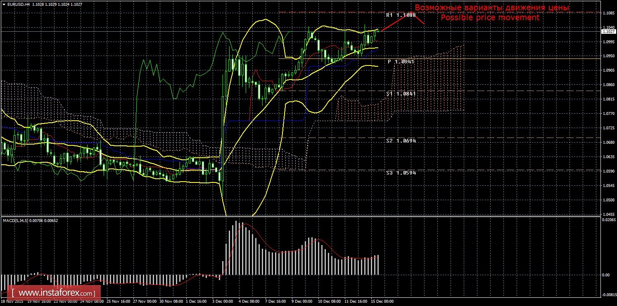Select the R1 1.1088 resistance label

point(401,15)
